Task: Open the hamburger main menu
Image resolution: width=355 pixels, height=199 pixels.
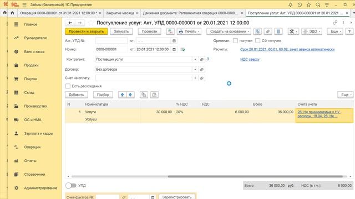Action: coord(24,4)
